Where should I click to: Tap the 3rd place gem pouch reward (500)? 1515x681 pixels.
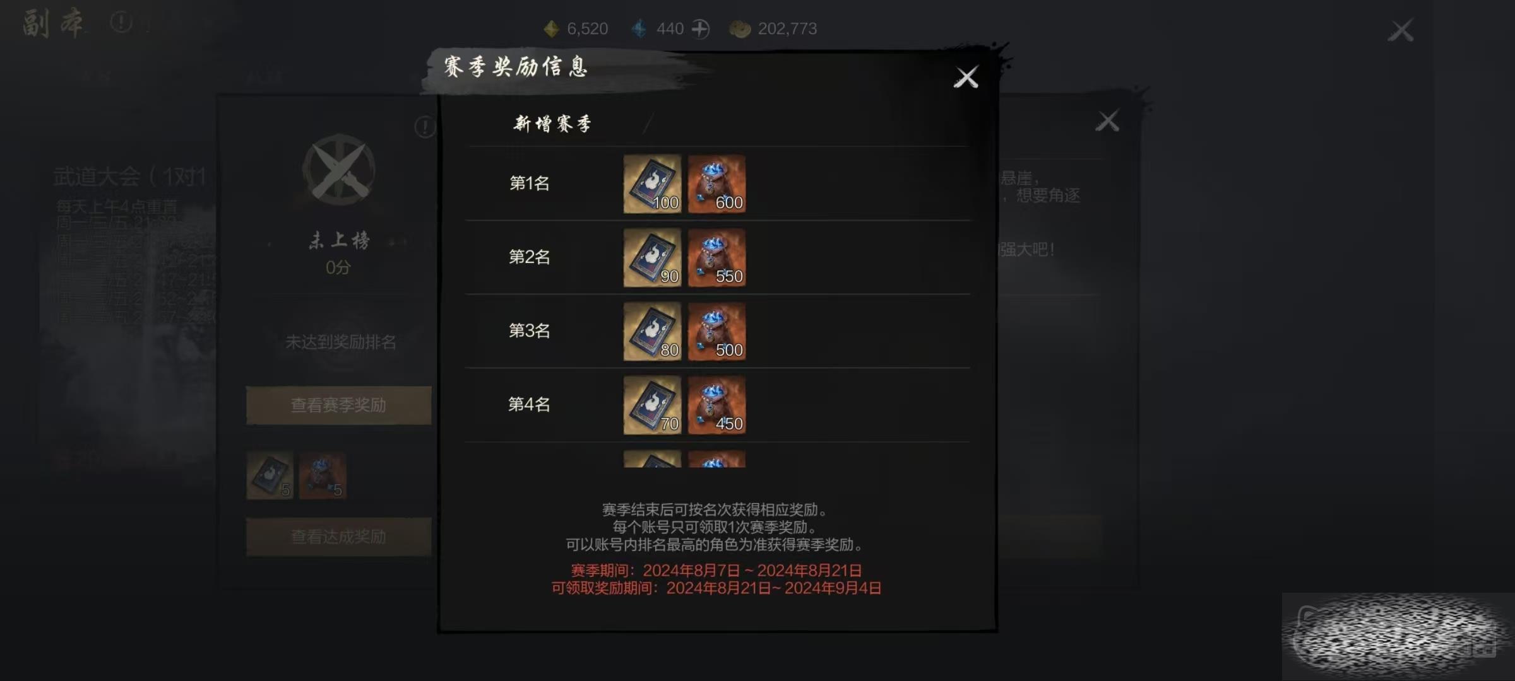tap(716, 331)
